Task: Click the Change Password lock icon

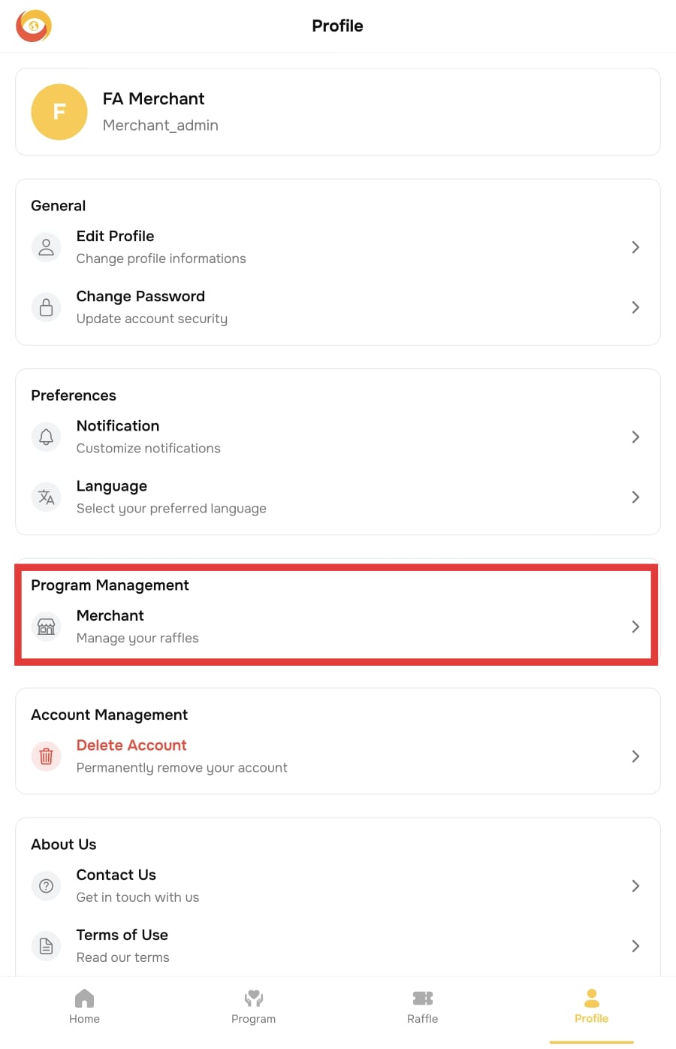Action: 46,307
